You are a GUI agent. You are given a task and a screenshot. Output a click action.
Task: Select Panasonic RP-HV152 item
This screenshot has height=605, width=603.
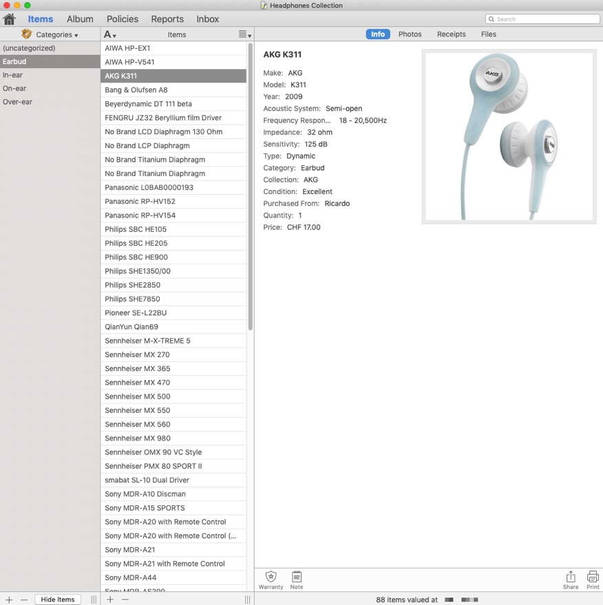tap(173, 201)
